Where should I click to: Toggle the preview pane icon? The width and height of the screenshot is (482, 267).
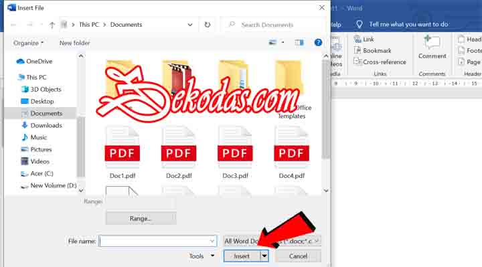[299, 42]
